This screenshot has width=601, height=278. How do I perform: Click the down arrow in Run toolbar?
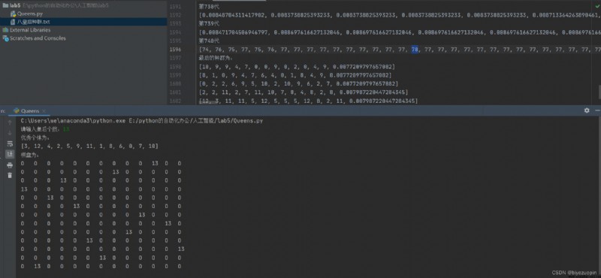point(10,133)
